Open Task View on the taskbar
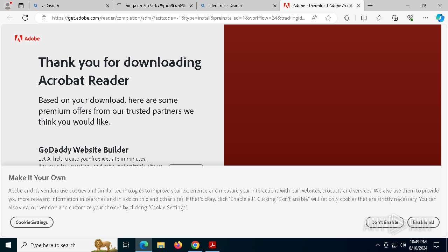Viewport: 448px width, 252px height. pyautogui.click(x=126, y=245)
